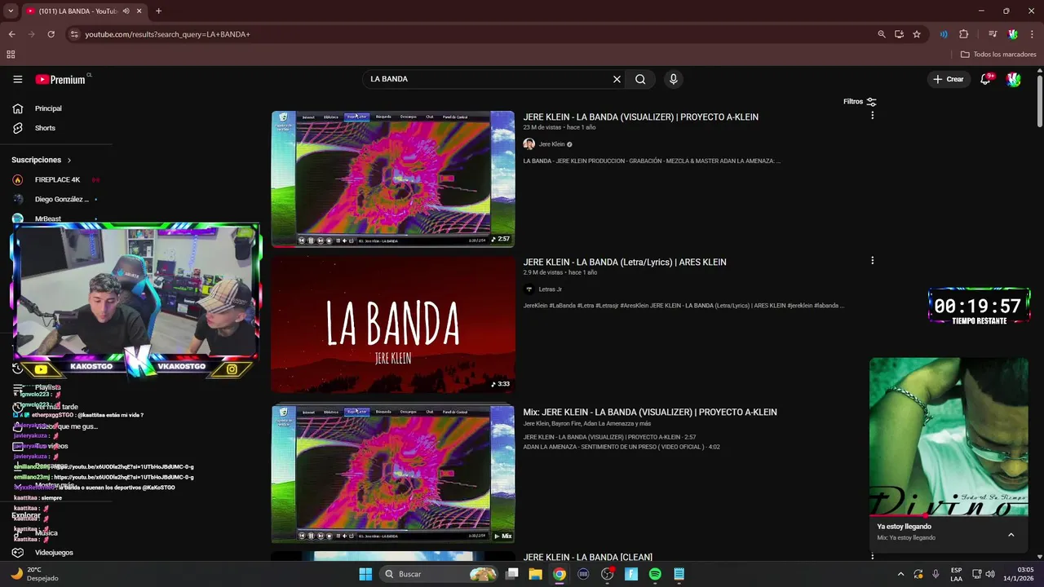Mute the LA BANDA tab audio icon
This screenshot has width=1044, height=587.
click(126, 11)
